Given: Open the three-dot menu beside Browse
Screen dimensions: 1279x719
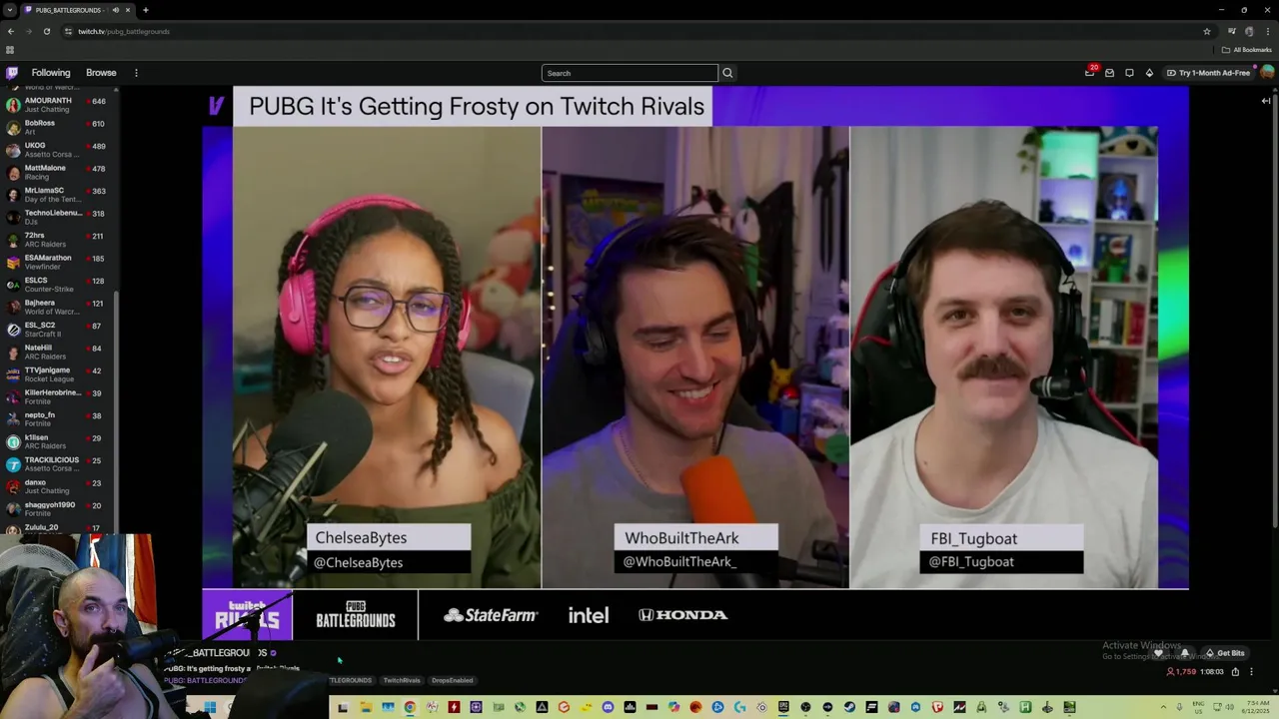Looking at the screenshot, I should point(136,73).
